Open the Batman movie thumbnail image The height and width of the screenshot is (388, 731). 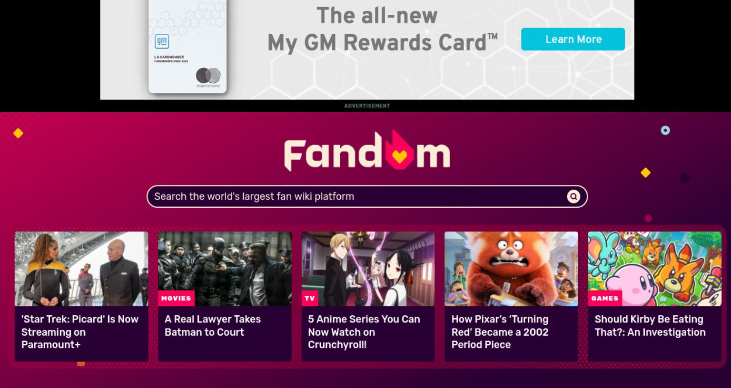tap(225, 269)
